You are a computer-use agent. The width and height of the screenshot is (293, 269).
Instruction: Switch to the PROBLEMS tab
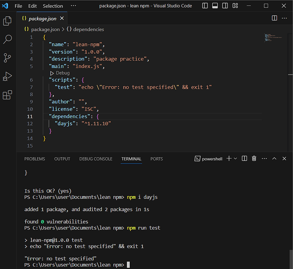tap(34, 159)
